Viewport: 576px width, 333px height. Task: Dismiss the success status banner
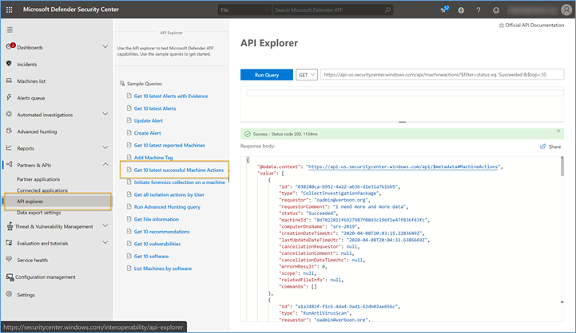pyautogui.click(x=558, y=131)
